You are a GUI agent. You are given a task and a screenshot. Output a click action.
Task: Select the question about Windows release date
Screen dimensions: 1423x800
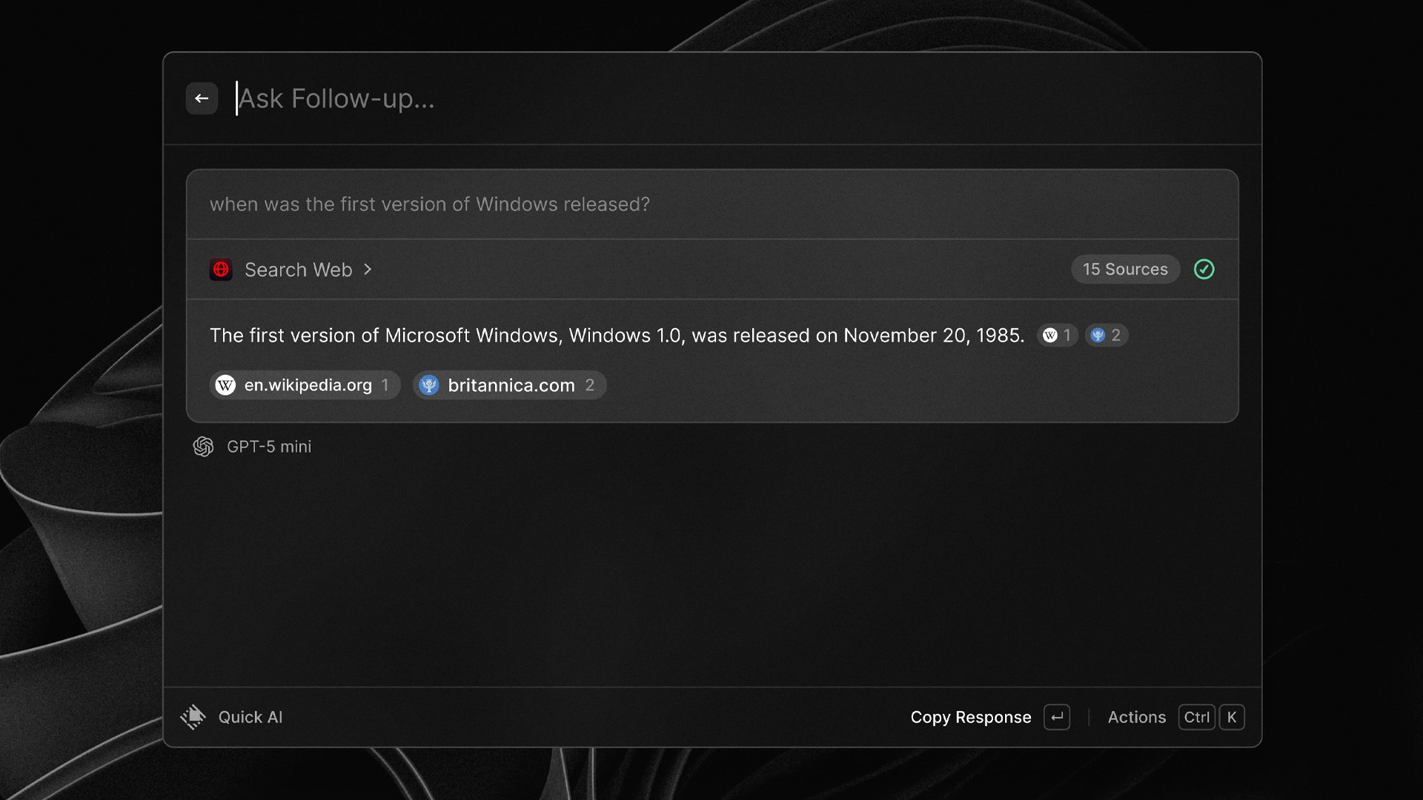430,204
